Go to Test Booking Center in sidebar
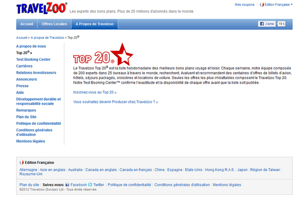Viewport: 307px width, 205px height. pyautogui.click(x=33, y=59)
